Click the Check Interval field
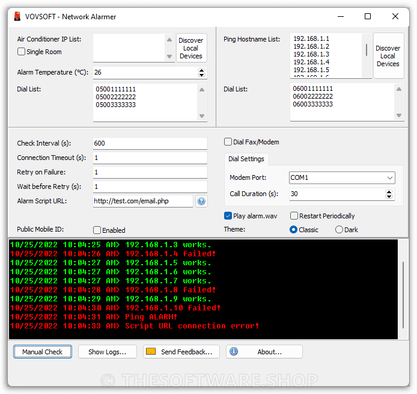This screenshot has height=394, width=417. click(150, 143)
